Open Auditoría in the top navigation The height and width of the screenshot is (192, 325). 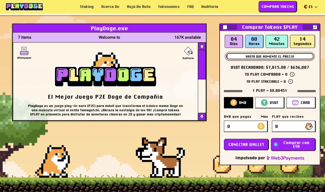210,7
